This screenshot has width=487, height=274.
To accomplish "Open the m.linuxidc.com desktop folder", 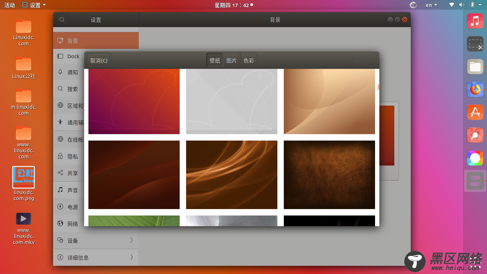I will pyautogui.click(x=24, y=102).
